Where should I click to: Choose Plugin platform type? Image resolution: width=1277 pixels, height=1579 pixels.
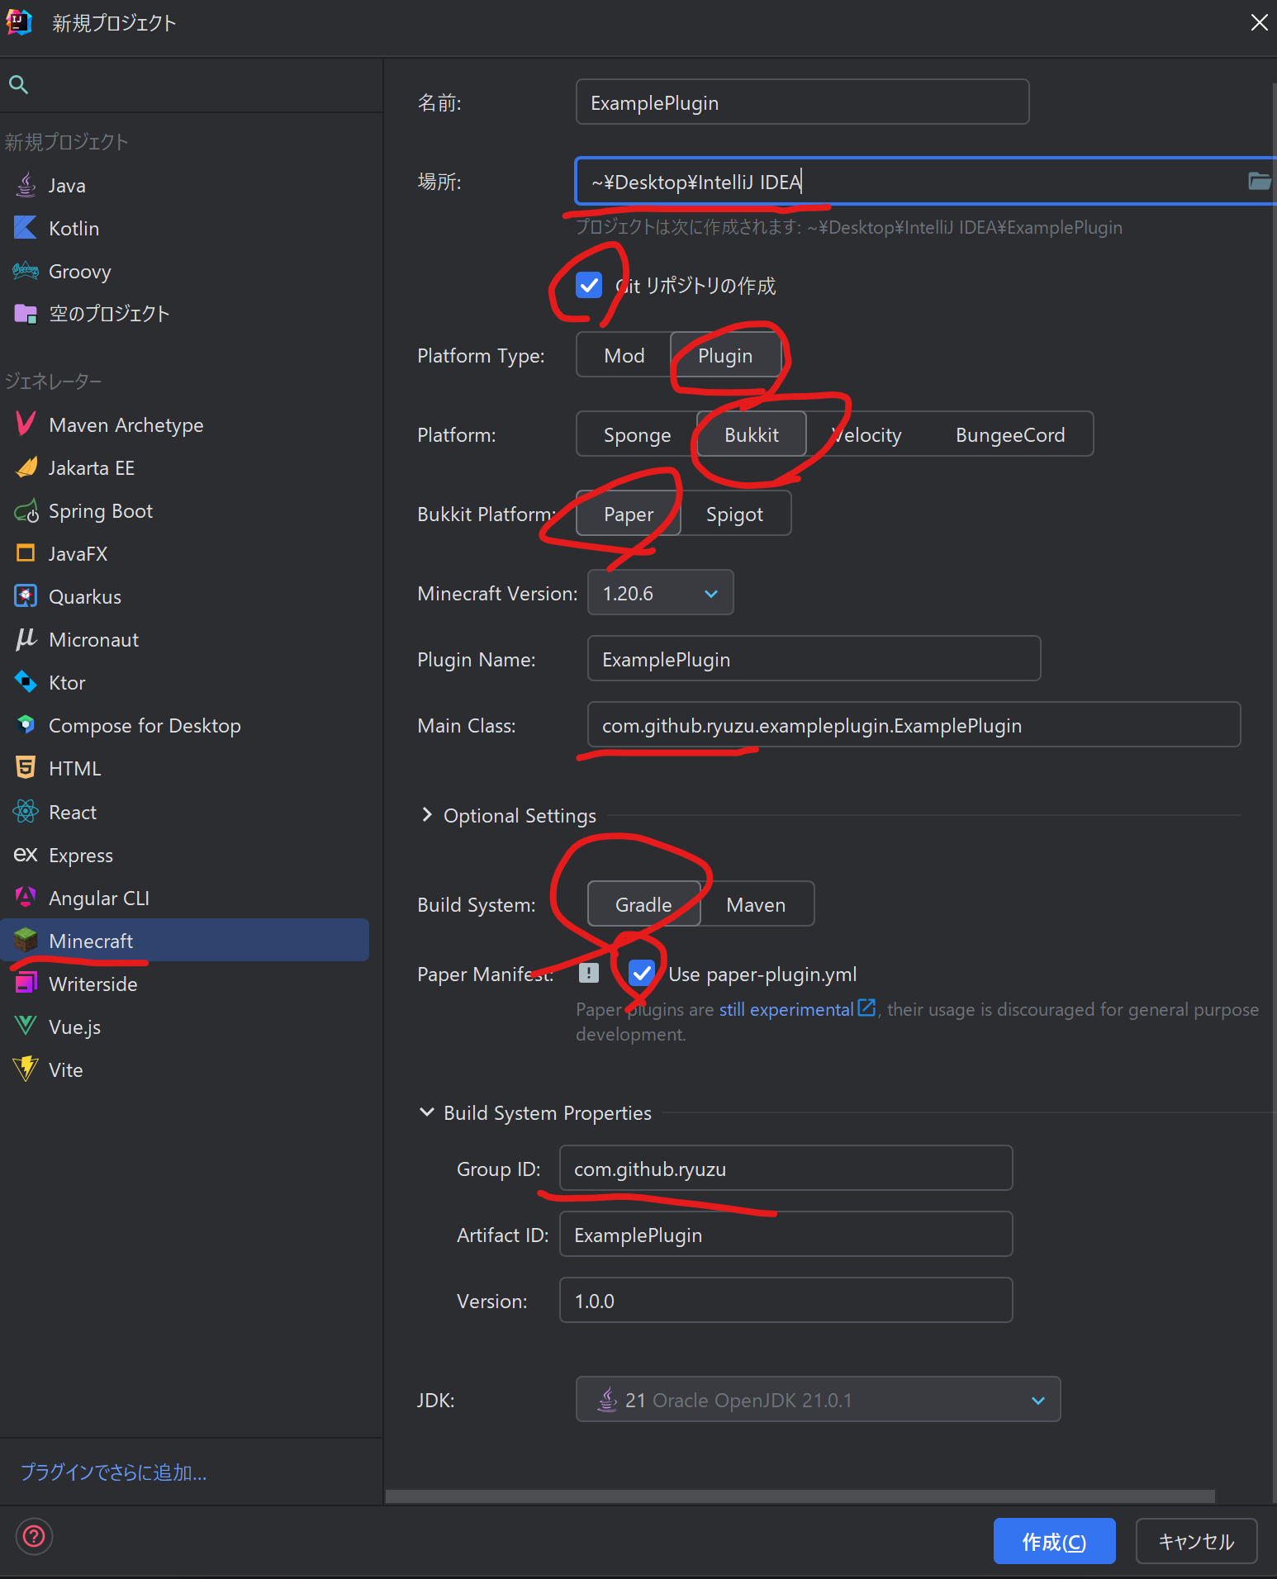725,355
